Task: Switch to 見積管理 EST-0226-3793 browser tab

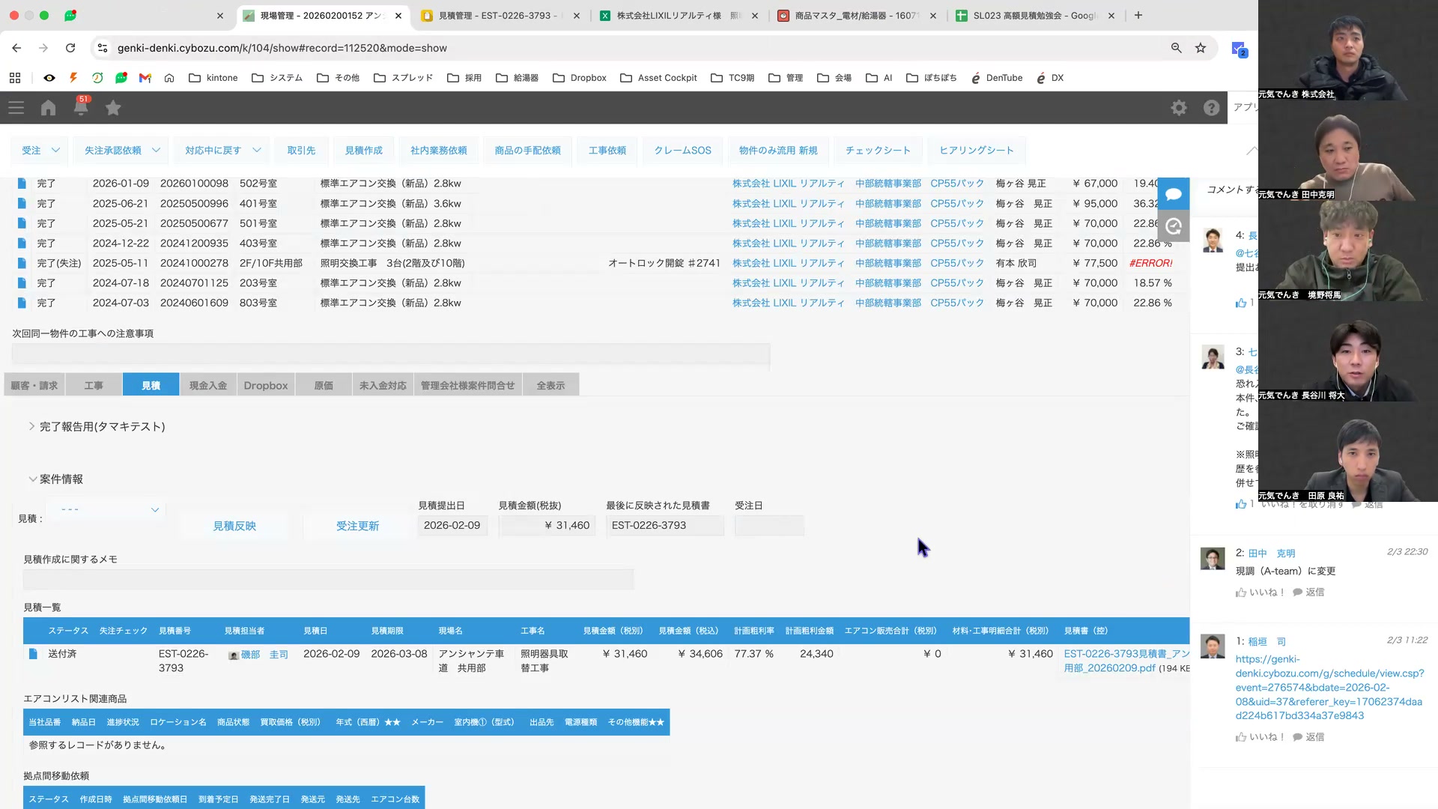Action: (500, 15)
